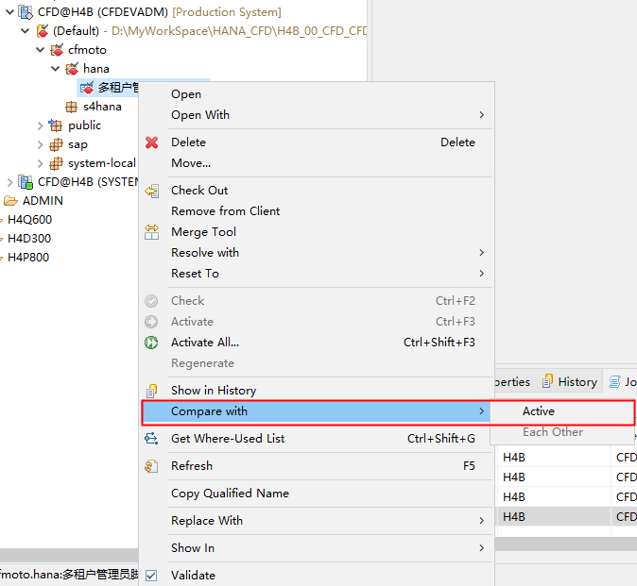Expand the public package

(x=40, y=126)
